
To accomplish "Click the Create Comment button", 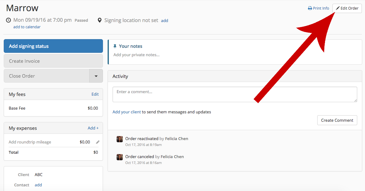I will (337, 120).
